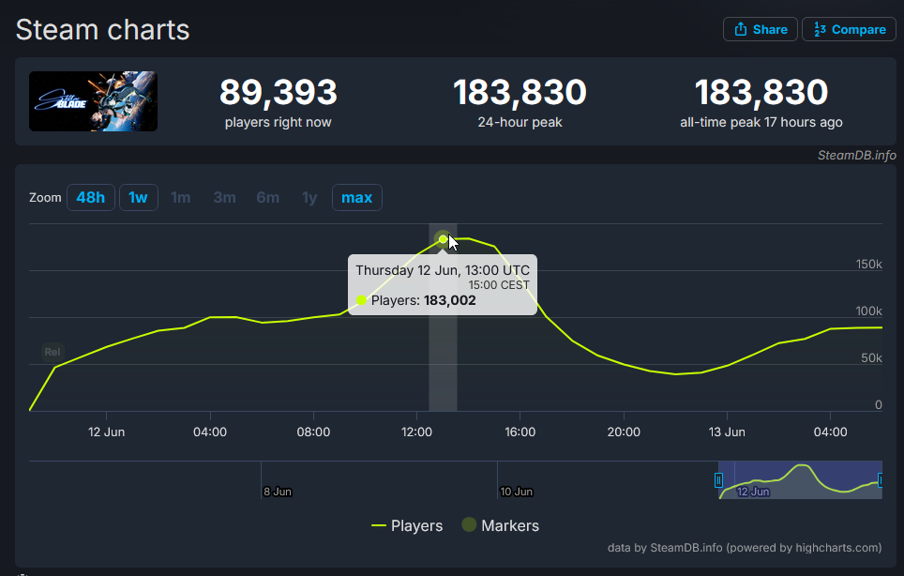Click the Share button
The image size is (904, 576).
(x=760, y=29)
